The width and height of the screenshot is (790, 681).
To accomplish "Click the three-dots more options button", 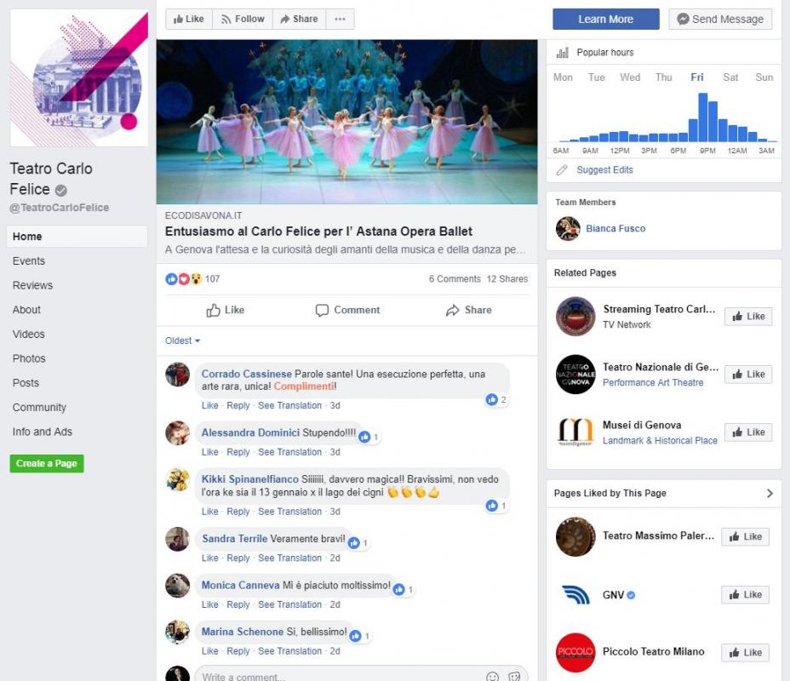I will (x=340, y=19).
